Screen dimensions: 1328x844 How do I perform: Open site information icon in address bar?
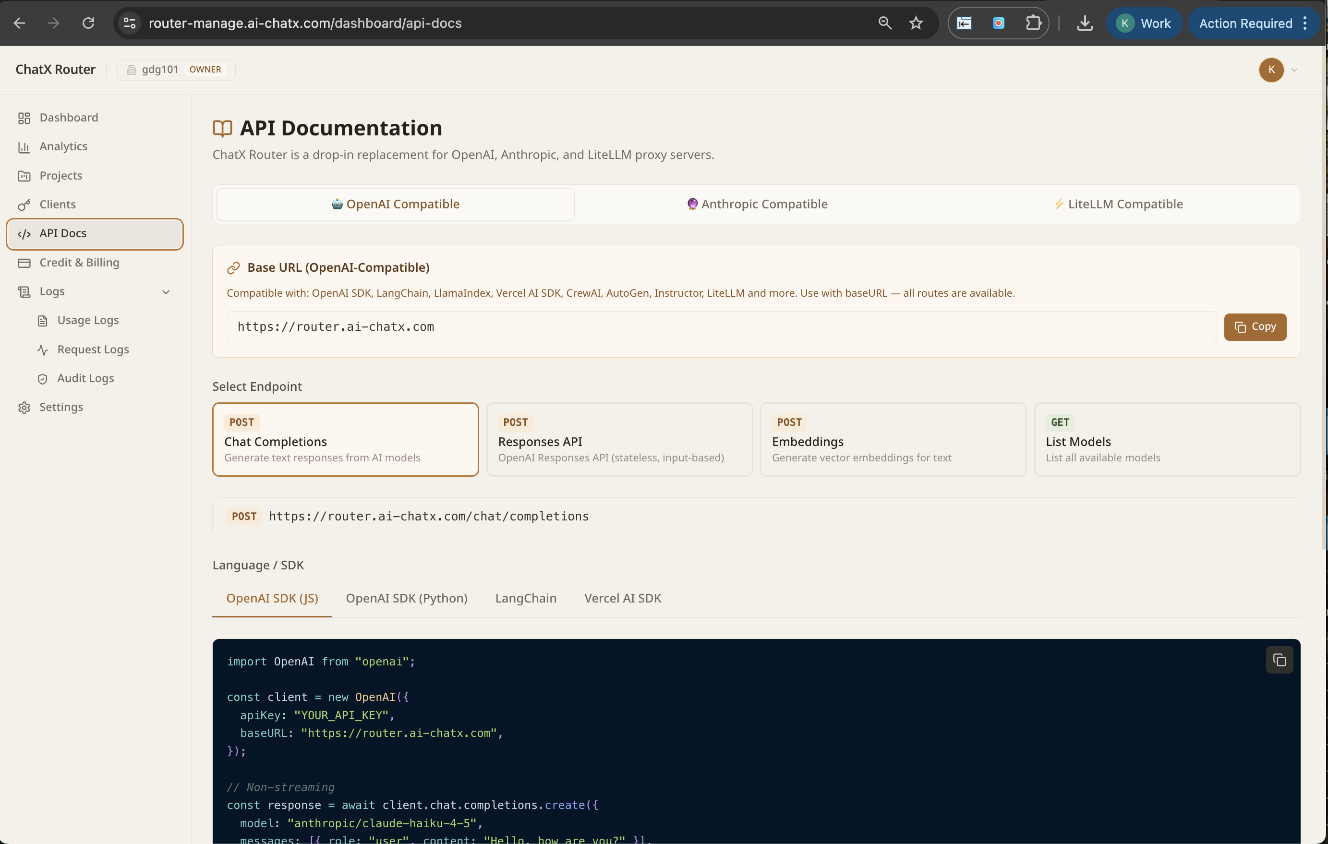130,23
